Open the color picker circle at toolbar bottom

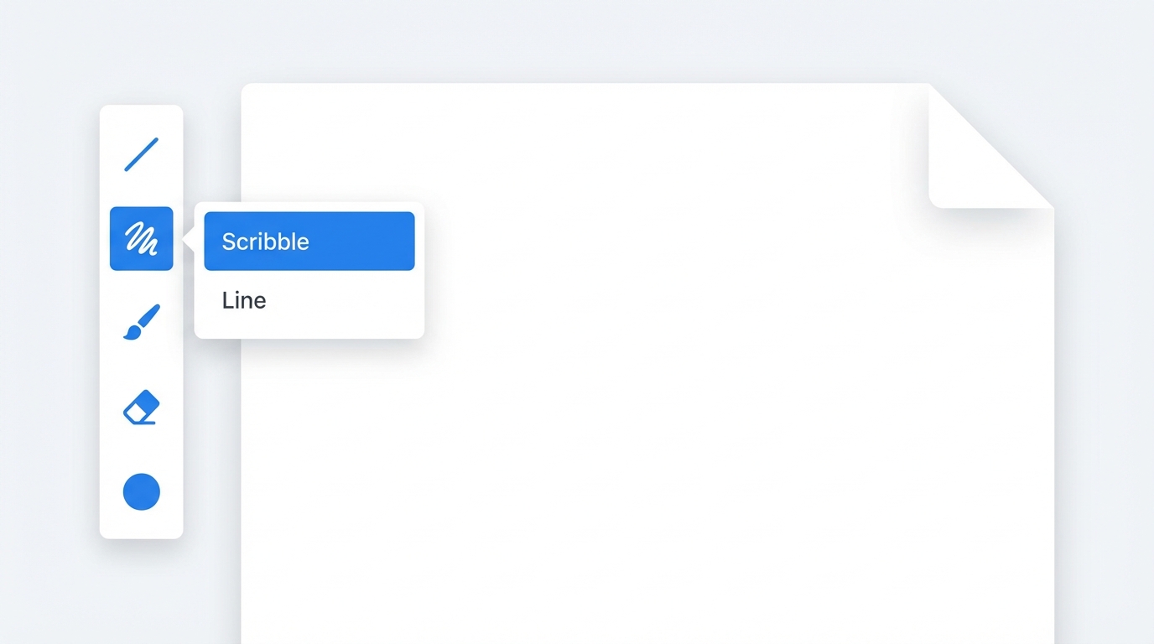pyautogui.click(x=141, y=491)
